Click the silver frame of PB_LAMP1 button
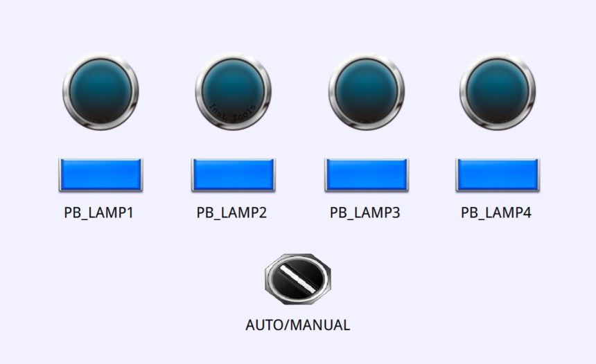The height and width of the screenshot is (364, 596). click(100, 159)
